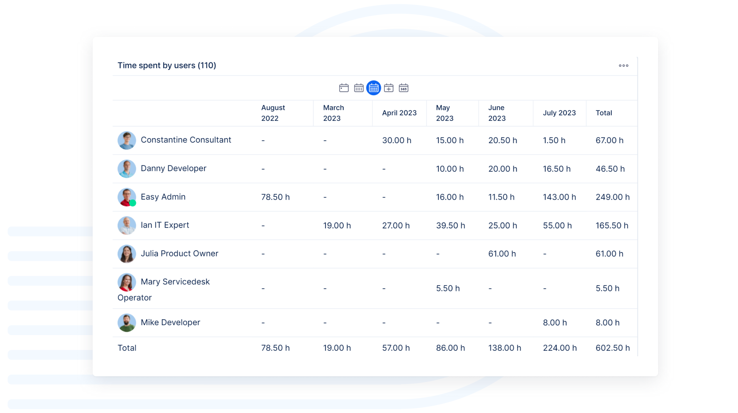Switch to the 365 yearly view icon
The width and height of the screenshot is (738, 413).
403,88
